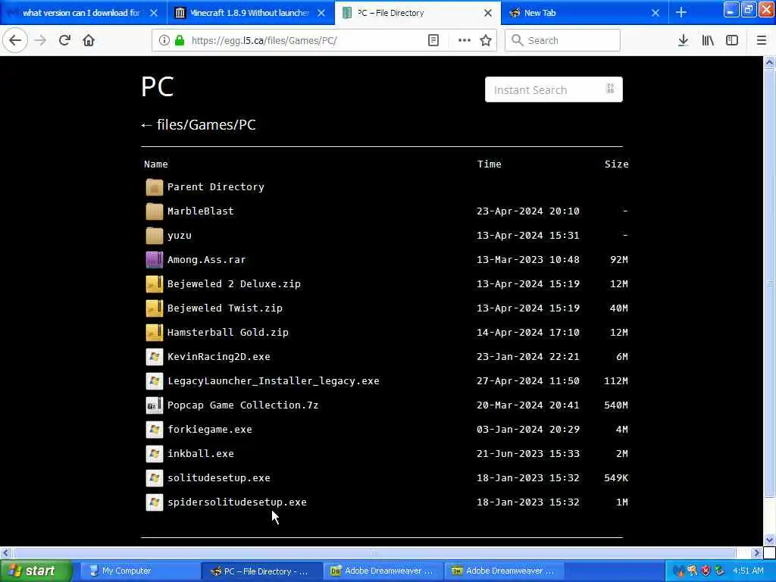Click the 540M size of Popcap Game Collection
This screenshot has height=582, width=776.
point(615,405)
